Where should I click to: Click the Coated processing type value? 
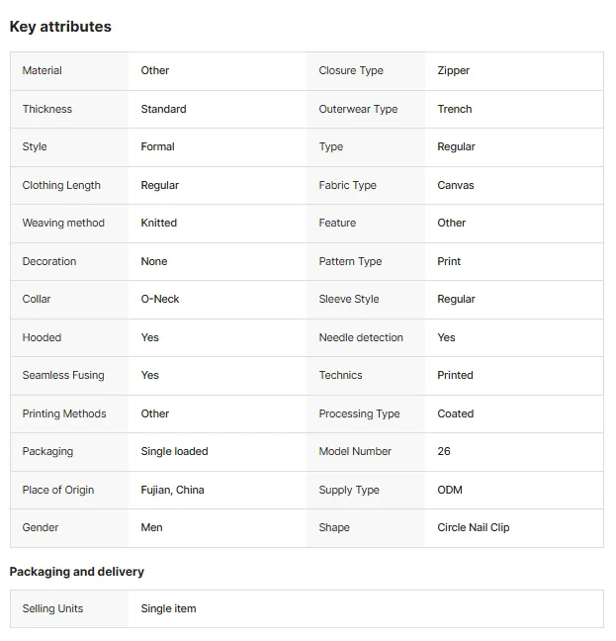tap(456, 413)
